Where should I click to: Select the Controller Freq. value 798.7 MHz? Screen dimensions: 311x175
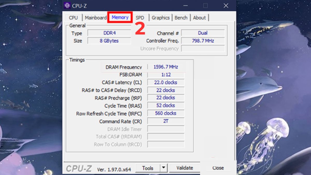pyautogui.click(x=203, y=41)
